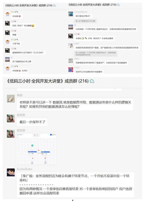Open the flowchart image sent by 程星星
The width and height of the screenshot is (145, 202).
pyautogui.click(x=36, y=149)
